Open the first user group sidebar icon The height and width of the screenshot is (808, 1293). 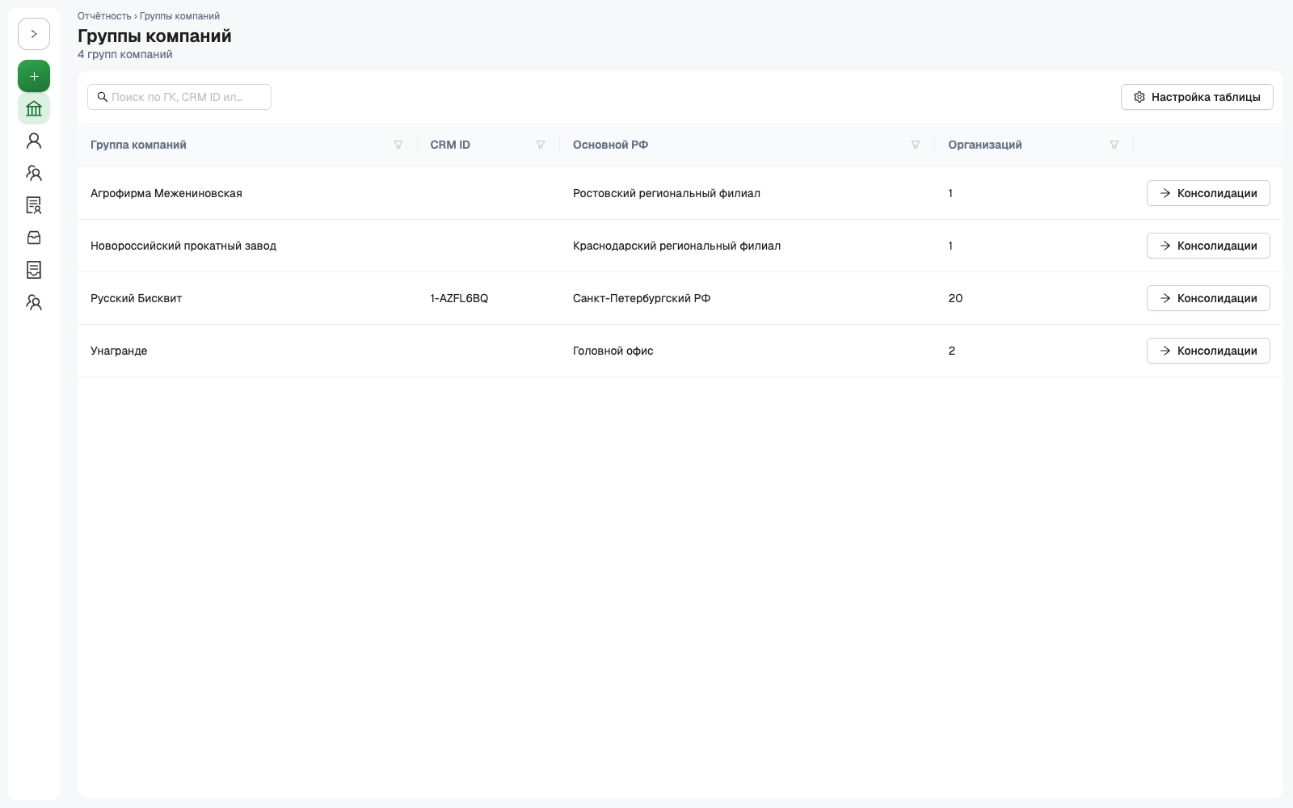coord(34,173)
